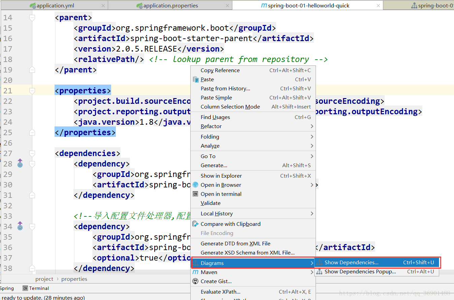
Task: Click the properties breadcrumb
Action: pos(74,279)
